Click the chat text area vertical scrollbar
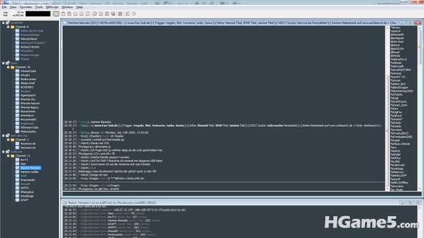Viewport: 424px width, 238px height. [387, 108]
